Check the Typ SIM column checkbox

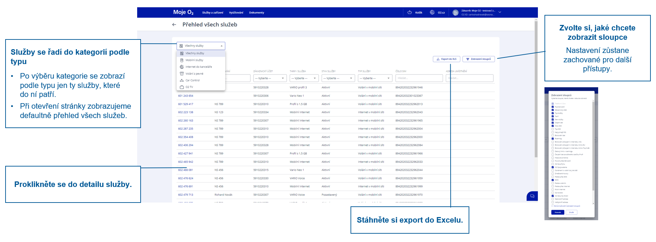point(552,129)
